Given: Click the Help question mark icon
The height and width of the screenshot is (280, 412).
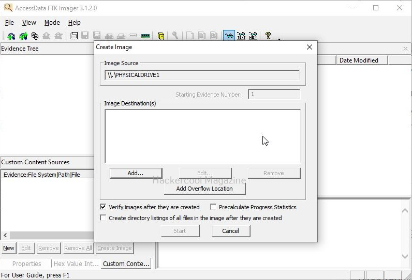Looking at the screenshot, I should pos(268,36).
